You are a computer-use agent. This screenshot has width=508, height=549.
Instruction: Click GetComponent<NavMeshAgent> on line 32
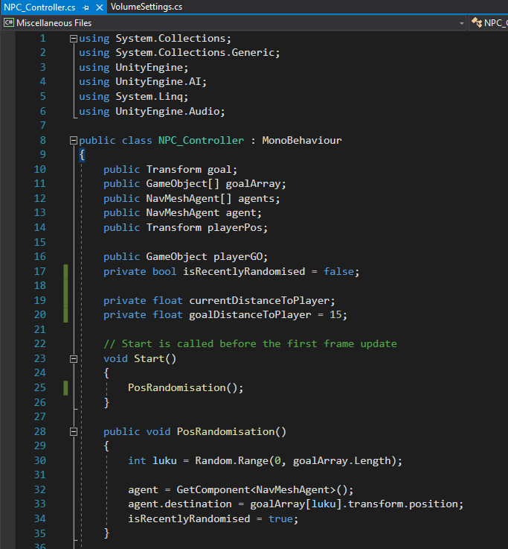tap(257, 490)
